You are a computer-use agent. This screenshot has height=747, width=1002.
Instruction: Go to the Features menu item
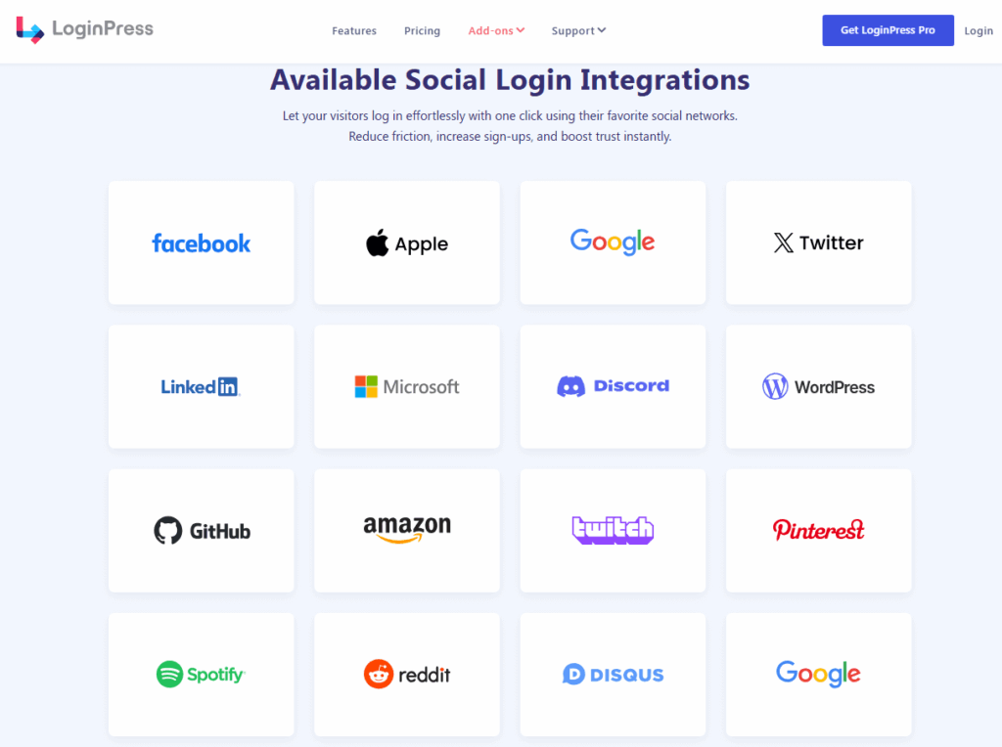click(x=354, y=30)
